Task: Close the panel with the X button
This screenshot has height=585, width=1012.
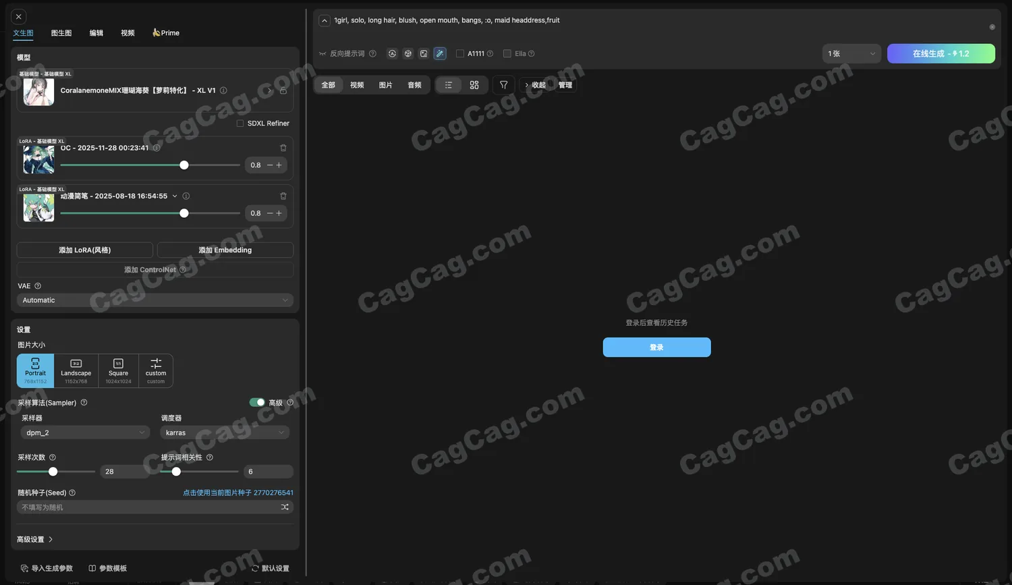Action: (x=19, y=16)
